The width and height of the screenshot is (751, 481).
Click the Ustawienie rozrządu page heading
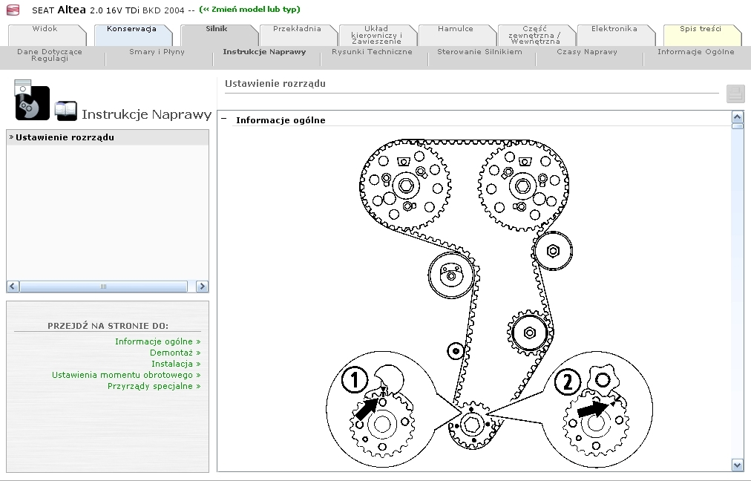click(275, 83)
